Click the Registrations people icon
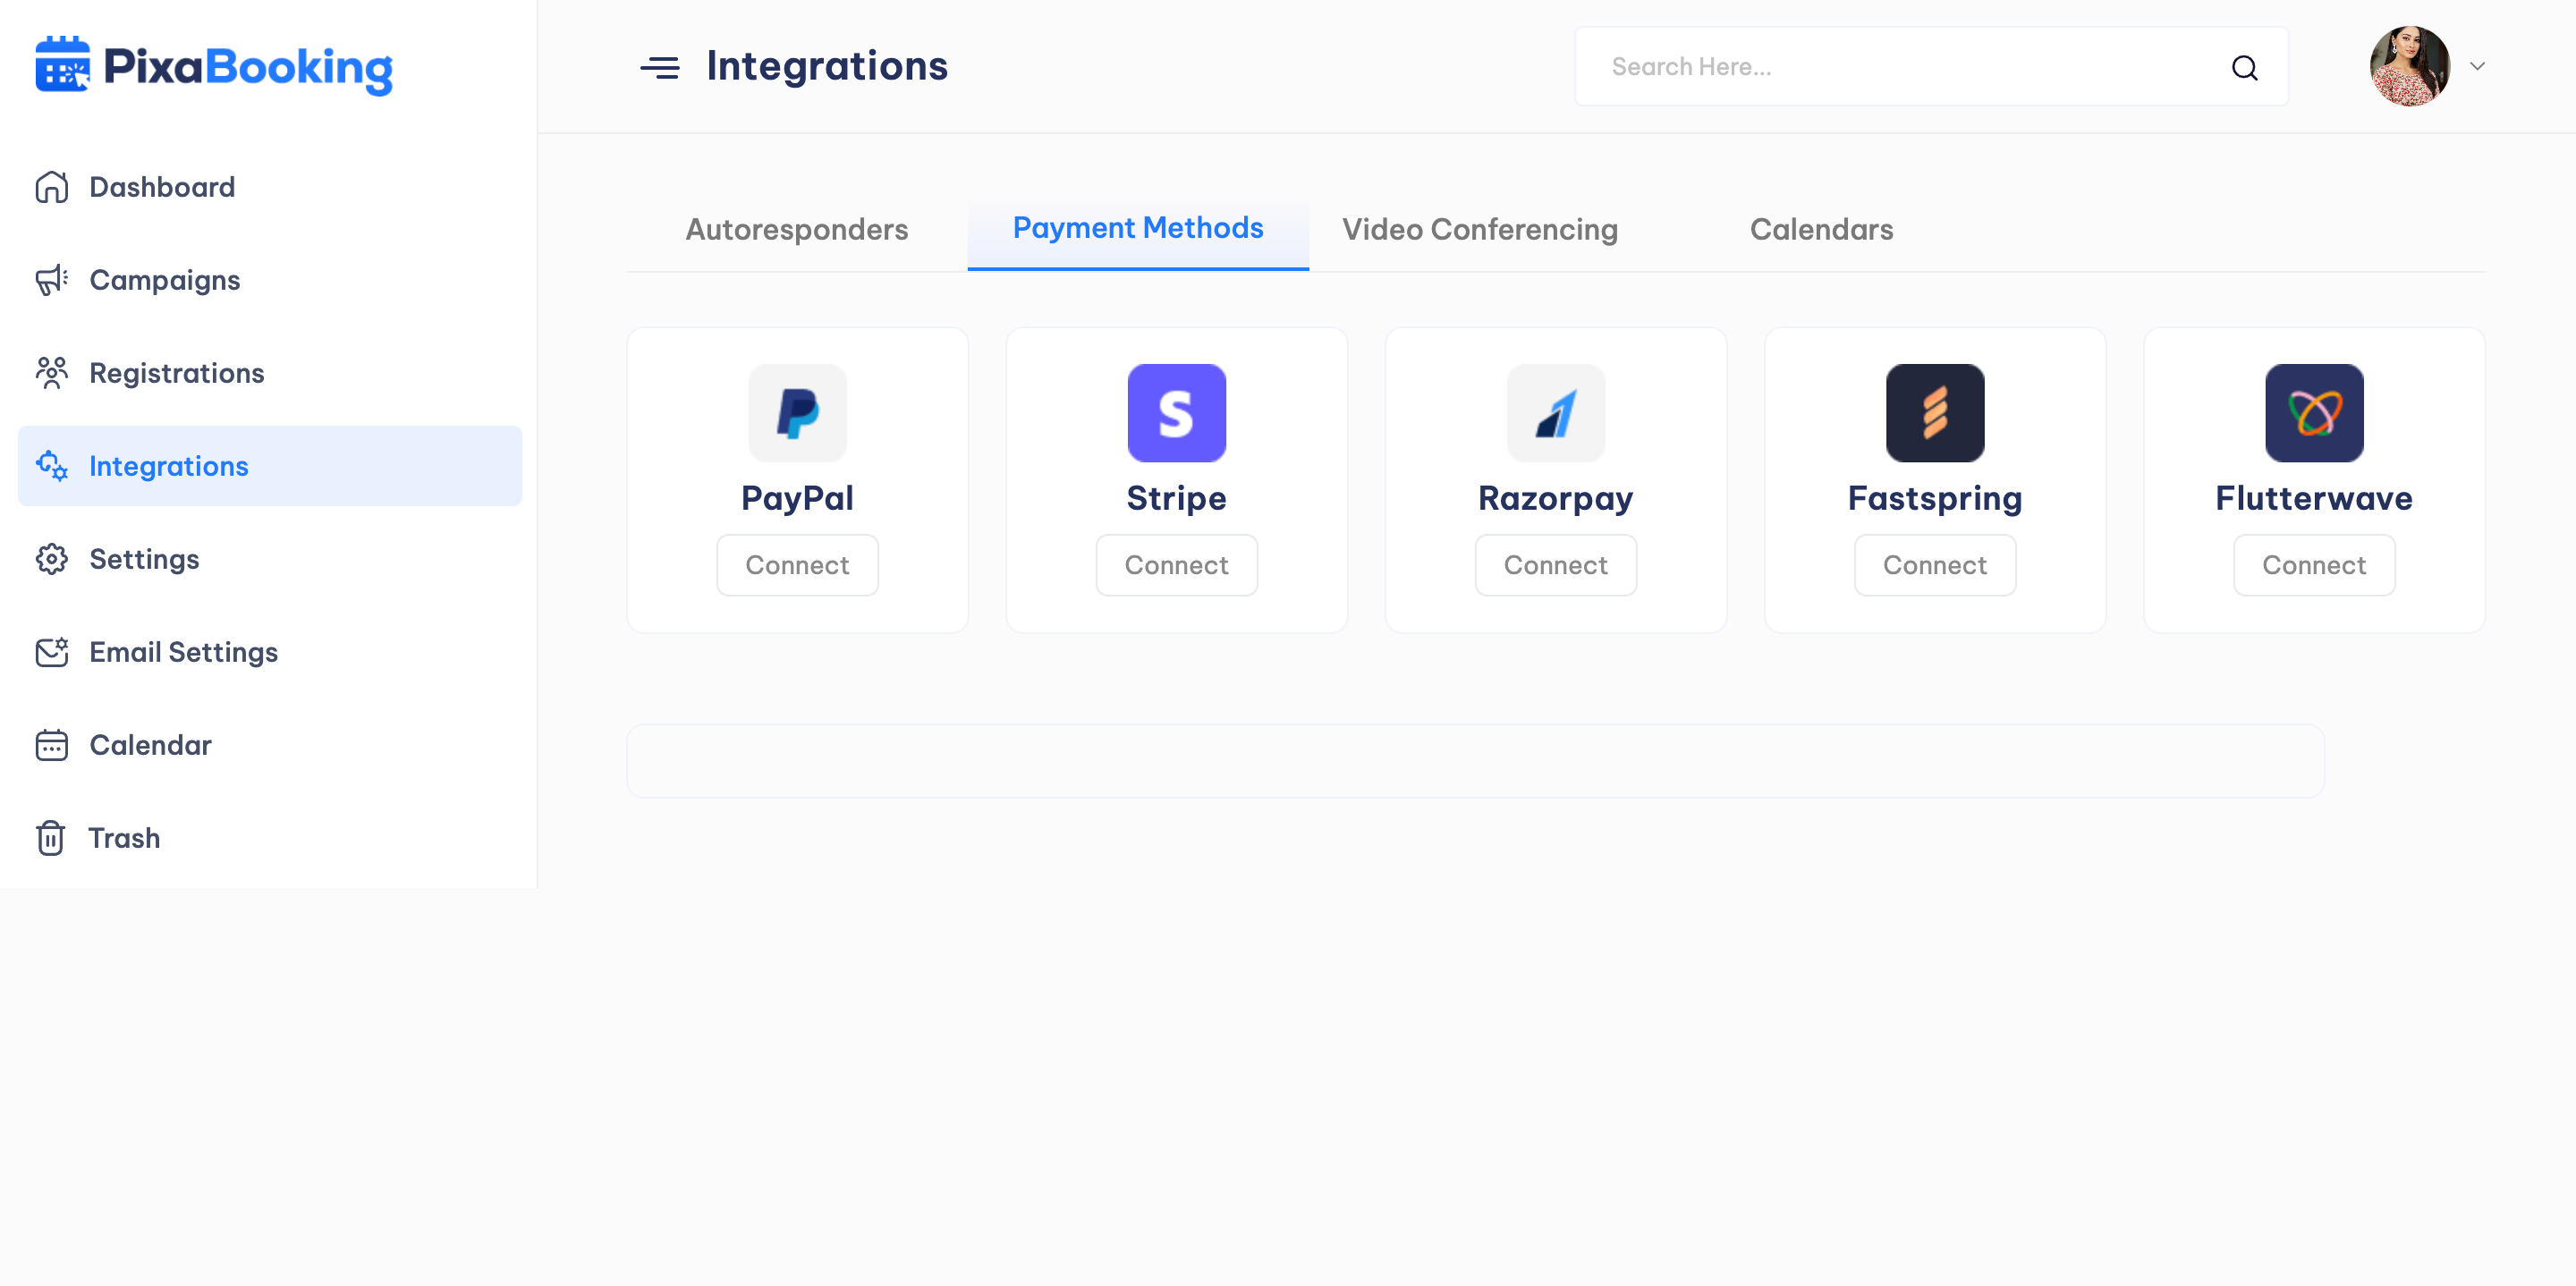The image size is (2576, 1286). [x=52, y=373]
